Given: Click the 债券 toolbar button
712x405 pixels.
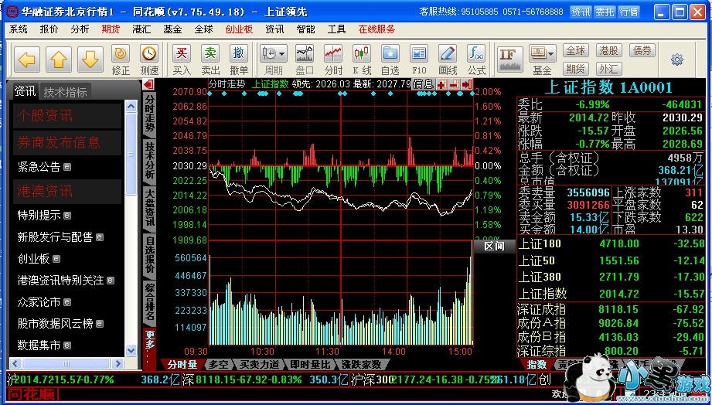Looking at the screenshot, I should tap(642, 50).
